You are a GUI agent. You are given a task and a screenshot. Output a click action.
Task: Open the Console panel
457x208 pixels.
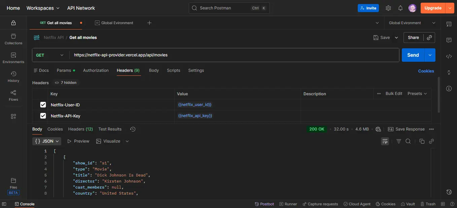coord(24,204)
